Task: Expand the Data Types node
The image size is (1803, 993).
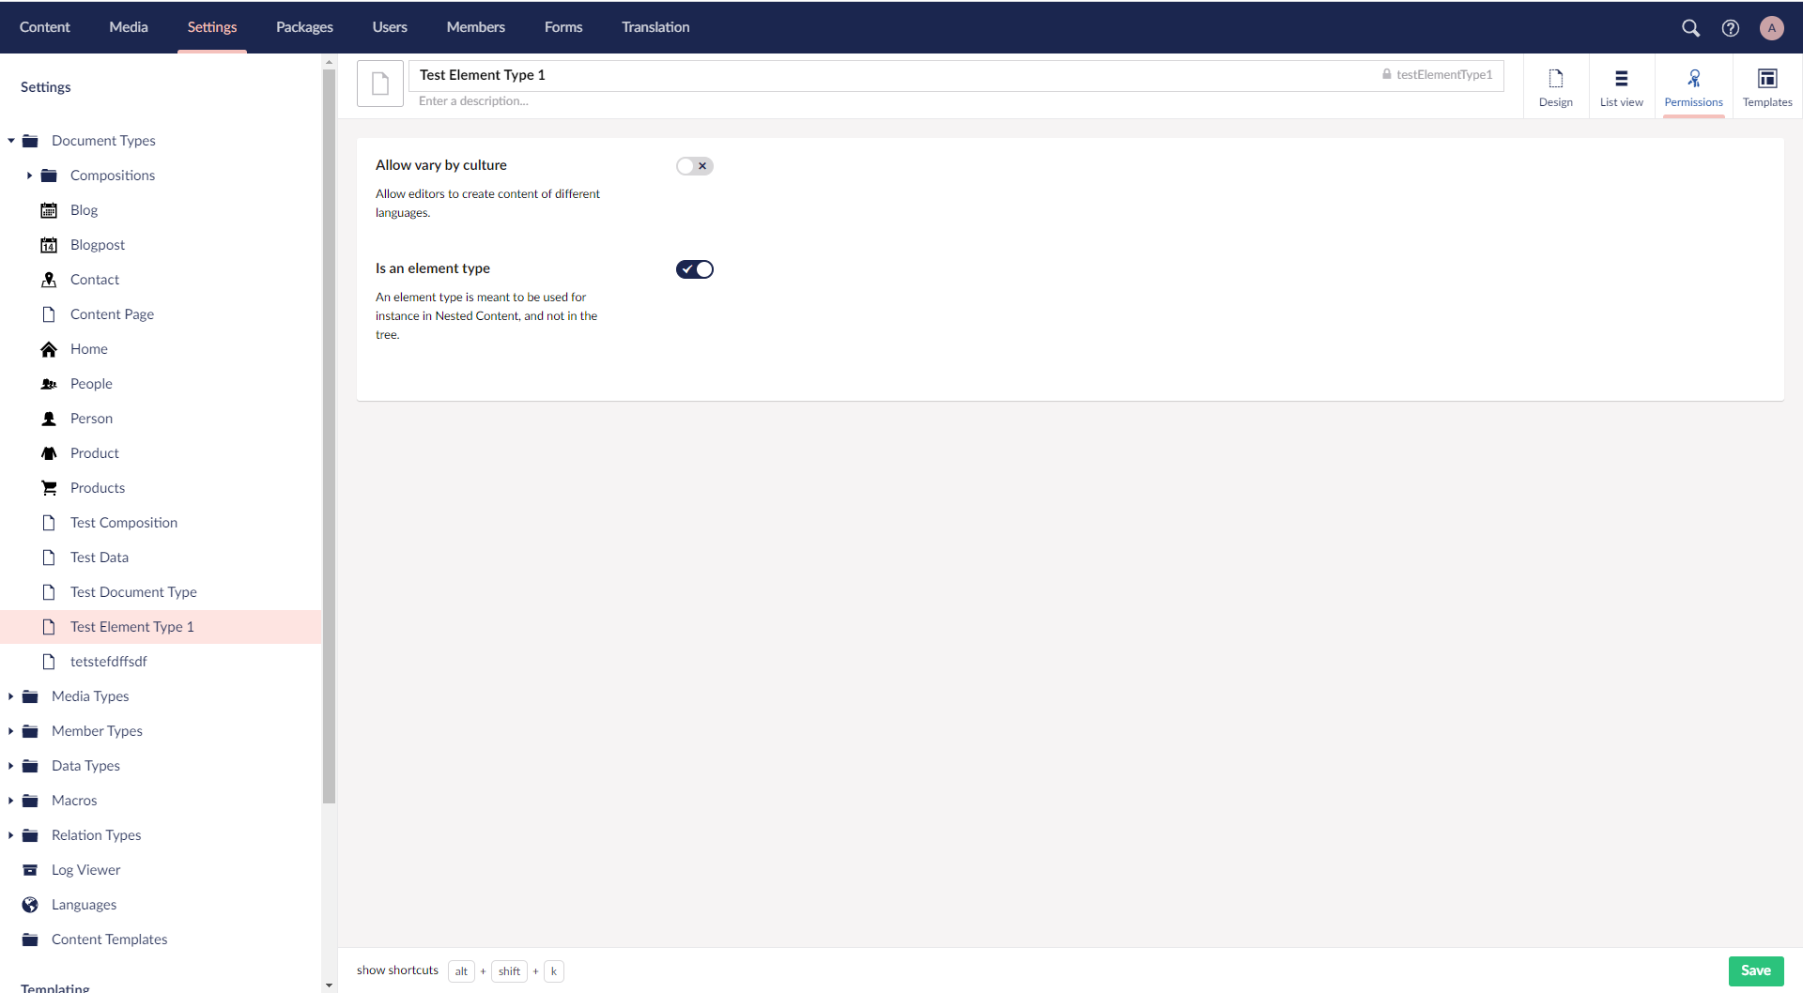Action: pyautogui.click(x=11, y=766)
